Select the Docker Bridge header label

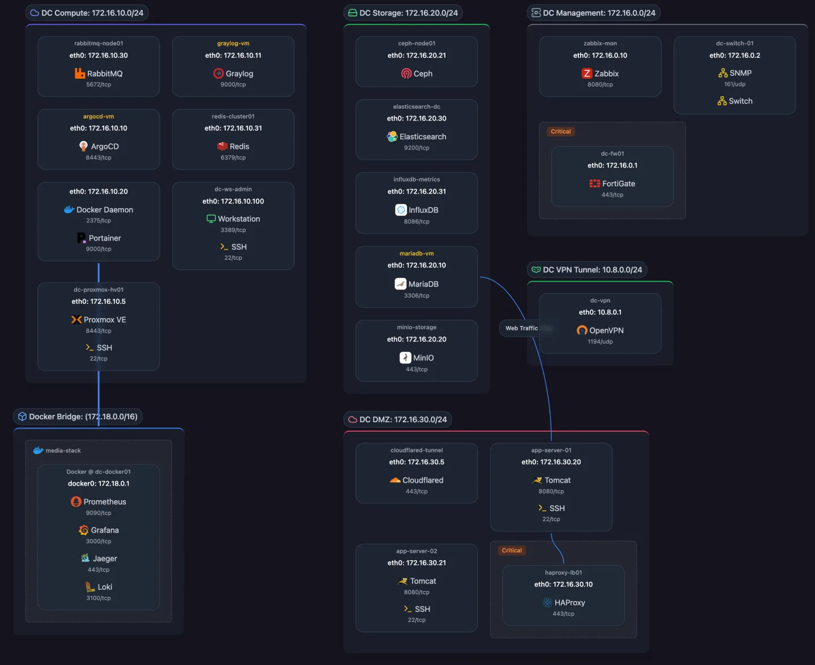click(x=78, y=416)
